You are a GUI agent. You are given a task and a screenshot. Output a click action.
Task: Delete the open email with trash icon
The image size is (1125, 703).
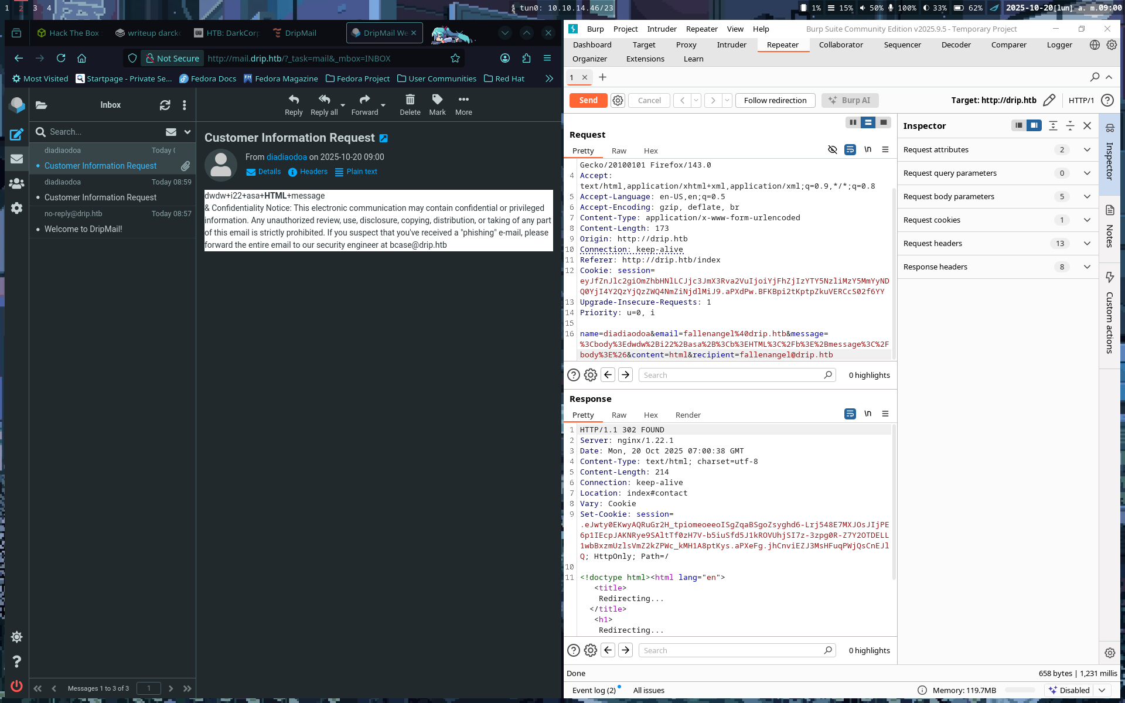click(410, 100)
